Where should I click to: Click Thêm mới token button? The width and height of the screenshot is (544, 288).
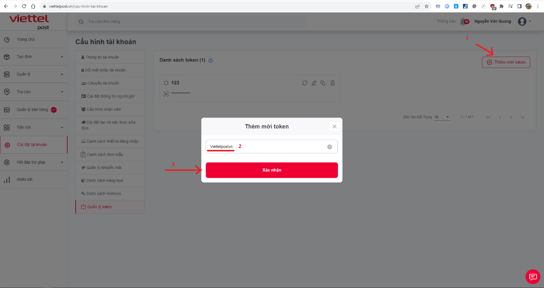click(x=506, y=62)
